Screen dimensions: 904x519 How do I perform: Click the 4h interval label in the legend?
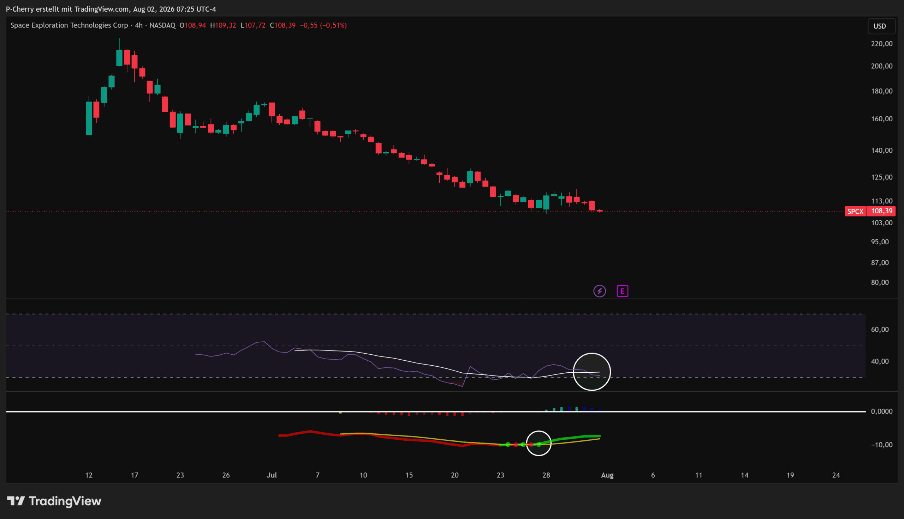[139, 25]
